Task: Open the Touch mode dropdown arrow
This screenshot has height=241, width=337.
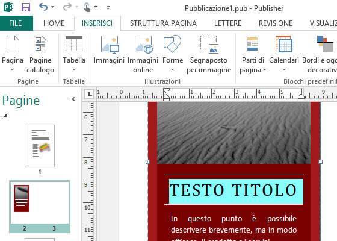Action: 96,7
